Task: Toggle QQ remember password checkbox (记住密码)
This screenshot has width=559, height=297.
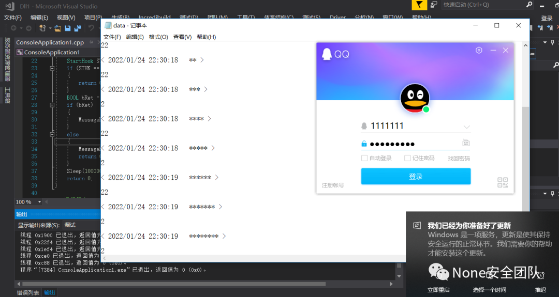Action: point(407,158)
